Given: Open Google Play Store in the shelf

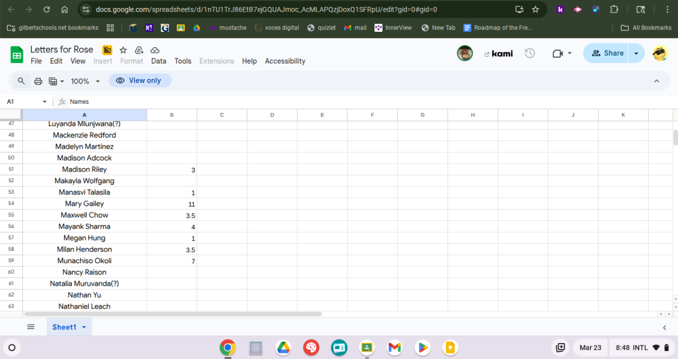Looking at the screenshot, I should [x=422, y=348].
